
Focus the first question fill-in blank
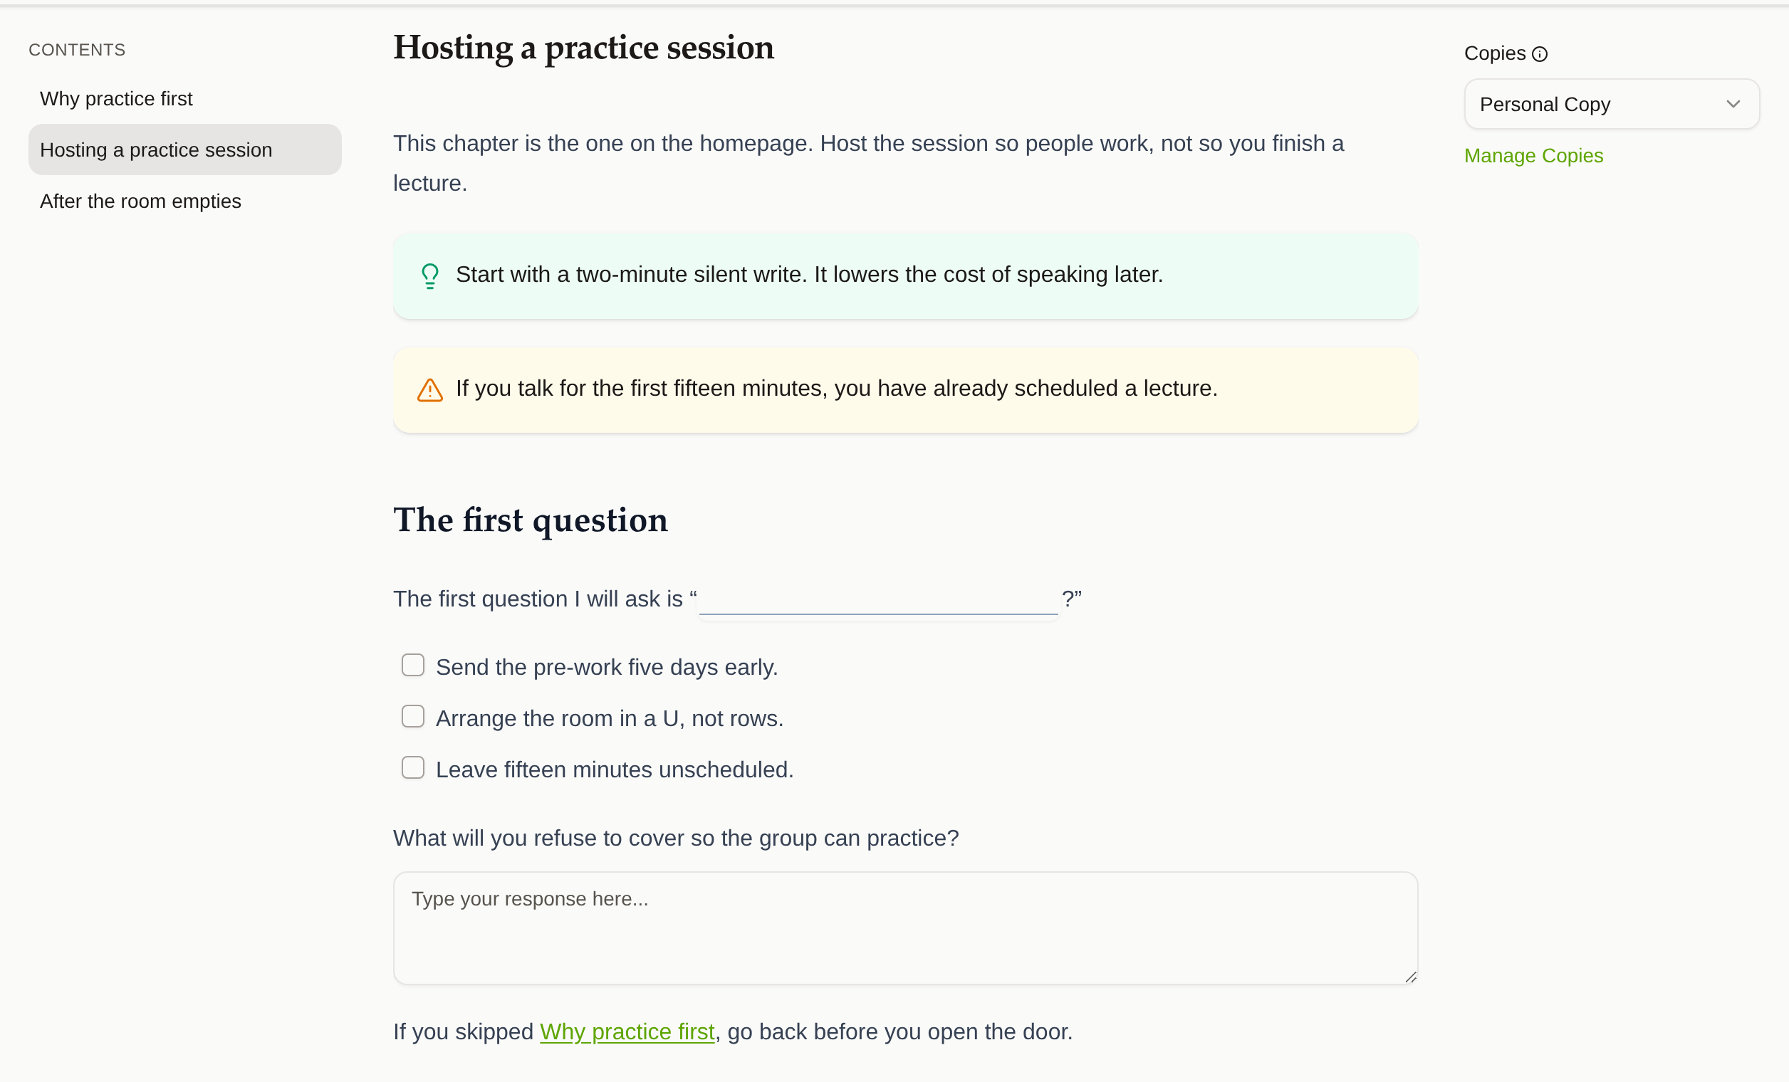879,599
